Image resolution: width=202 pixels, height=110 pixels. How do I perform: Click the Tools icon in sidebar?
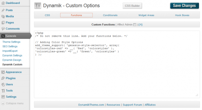coord(3,91)
